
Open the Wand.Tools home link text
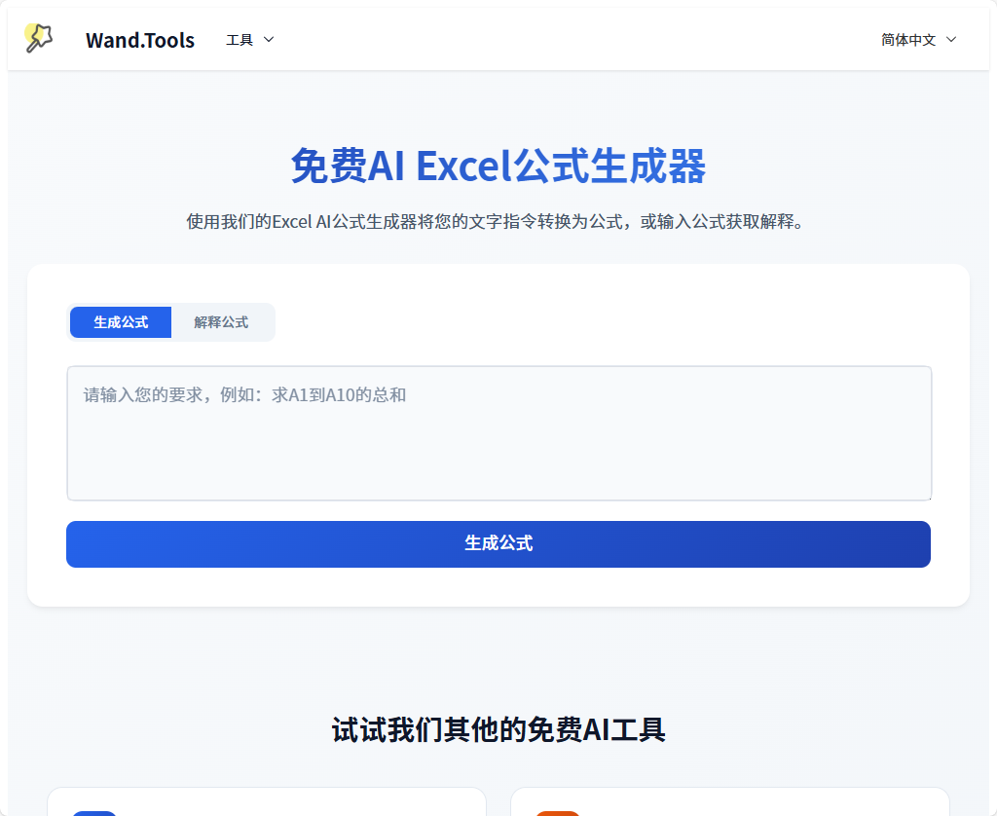(x=140, y=40)
